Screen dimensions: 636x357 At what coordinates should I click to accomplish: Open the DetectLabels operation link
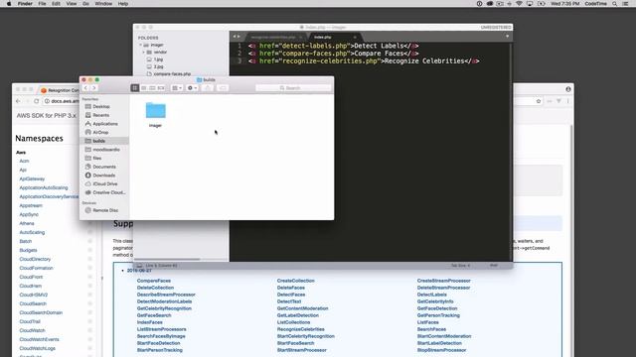click(x=431, y=295)
